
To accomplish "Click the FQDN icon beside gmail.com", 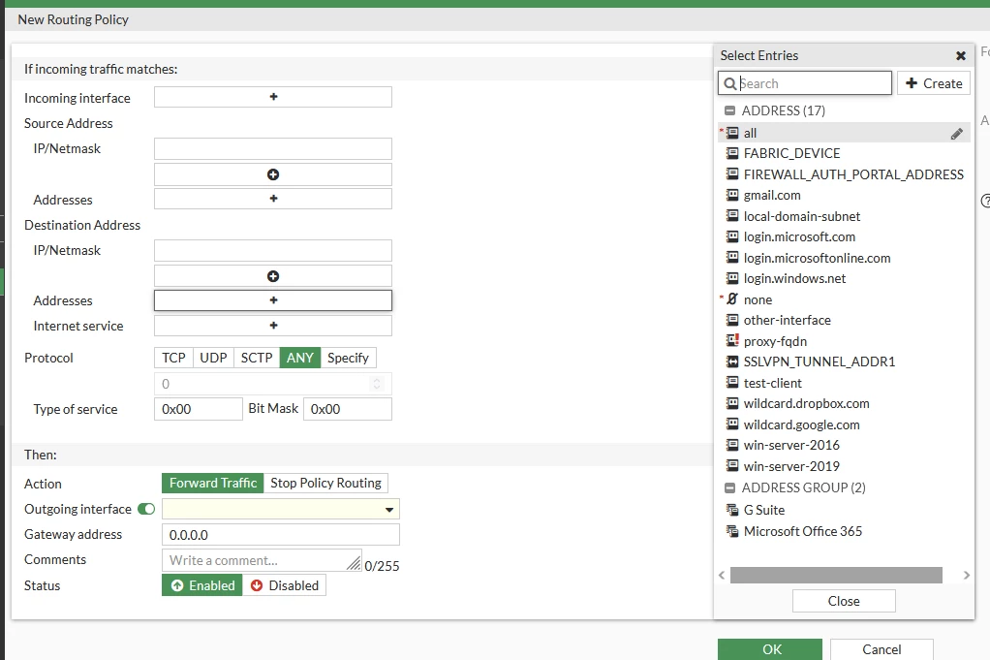I will (x=731, y=195).
